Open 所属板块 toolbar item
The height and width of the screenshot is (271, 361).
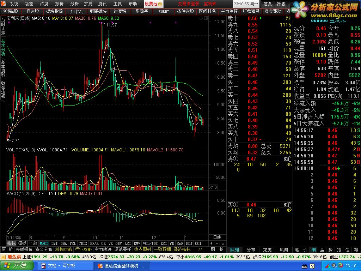[x=98, y=11]
